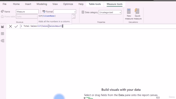The width and height of the screenshot is (176, 99).
Task: Click 'Adds all the numbers in a column.' text
Action: [54, 21]
